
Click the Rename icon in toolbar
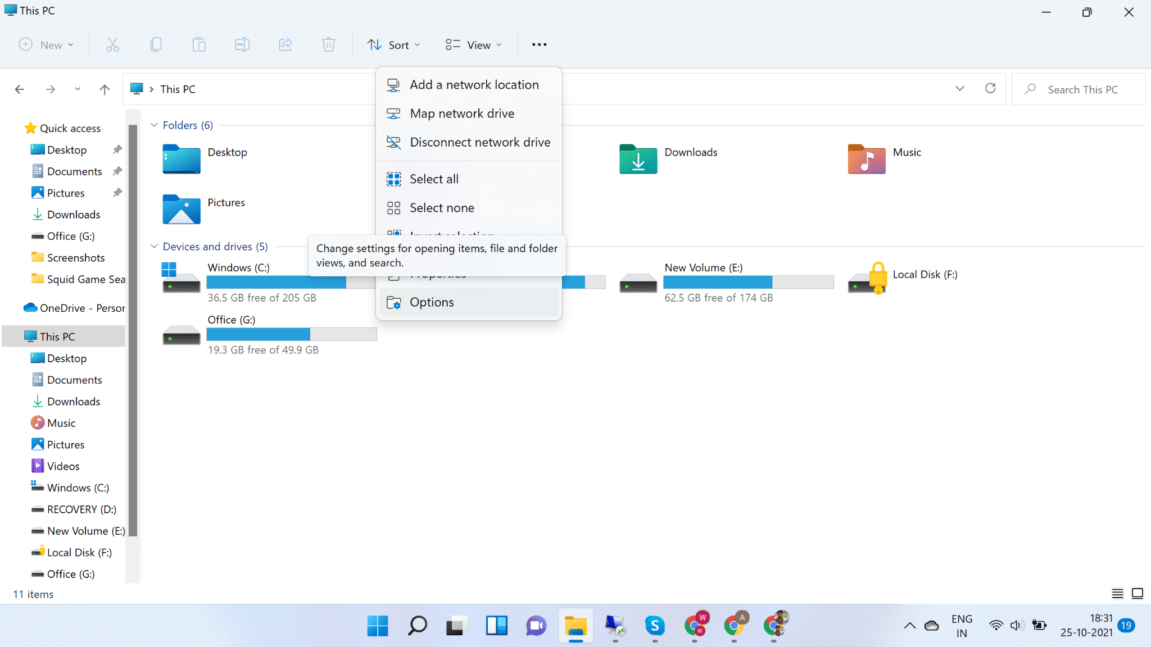[x=242, y=45]
